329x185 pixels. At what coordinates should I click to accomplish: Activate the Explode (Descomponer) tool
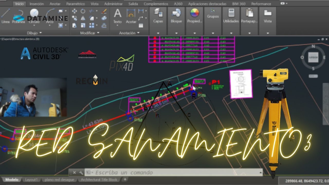104,18
